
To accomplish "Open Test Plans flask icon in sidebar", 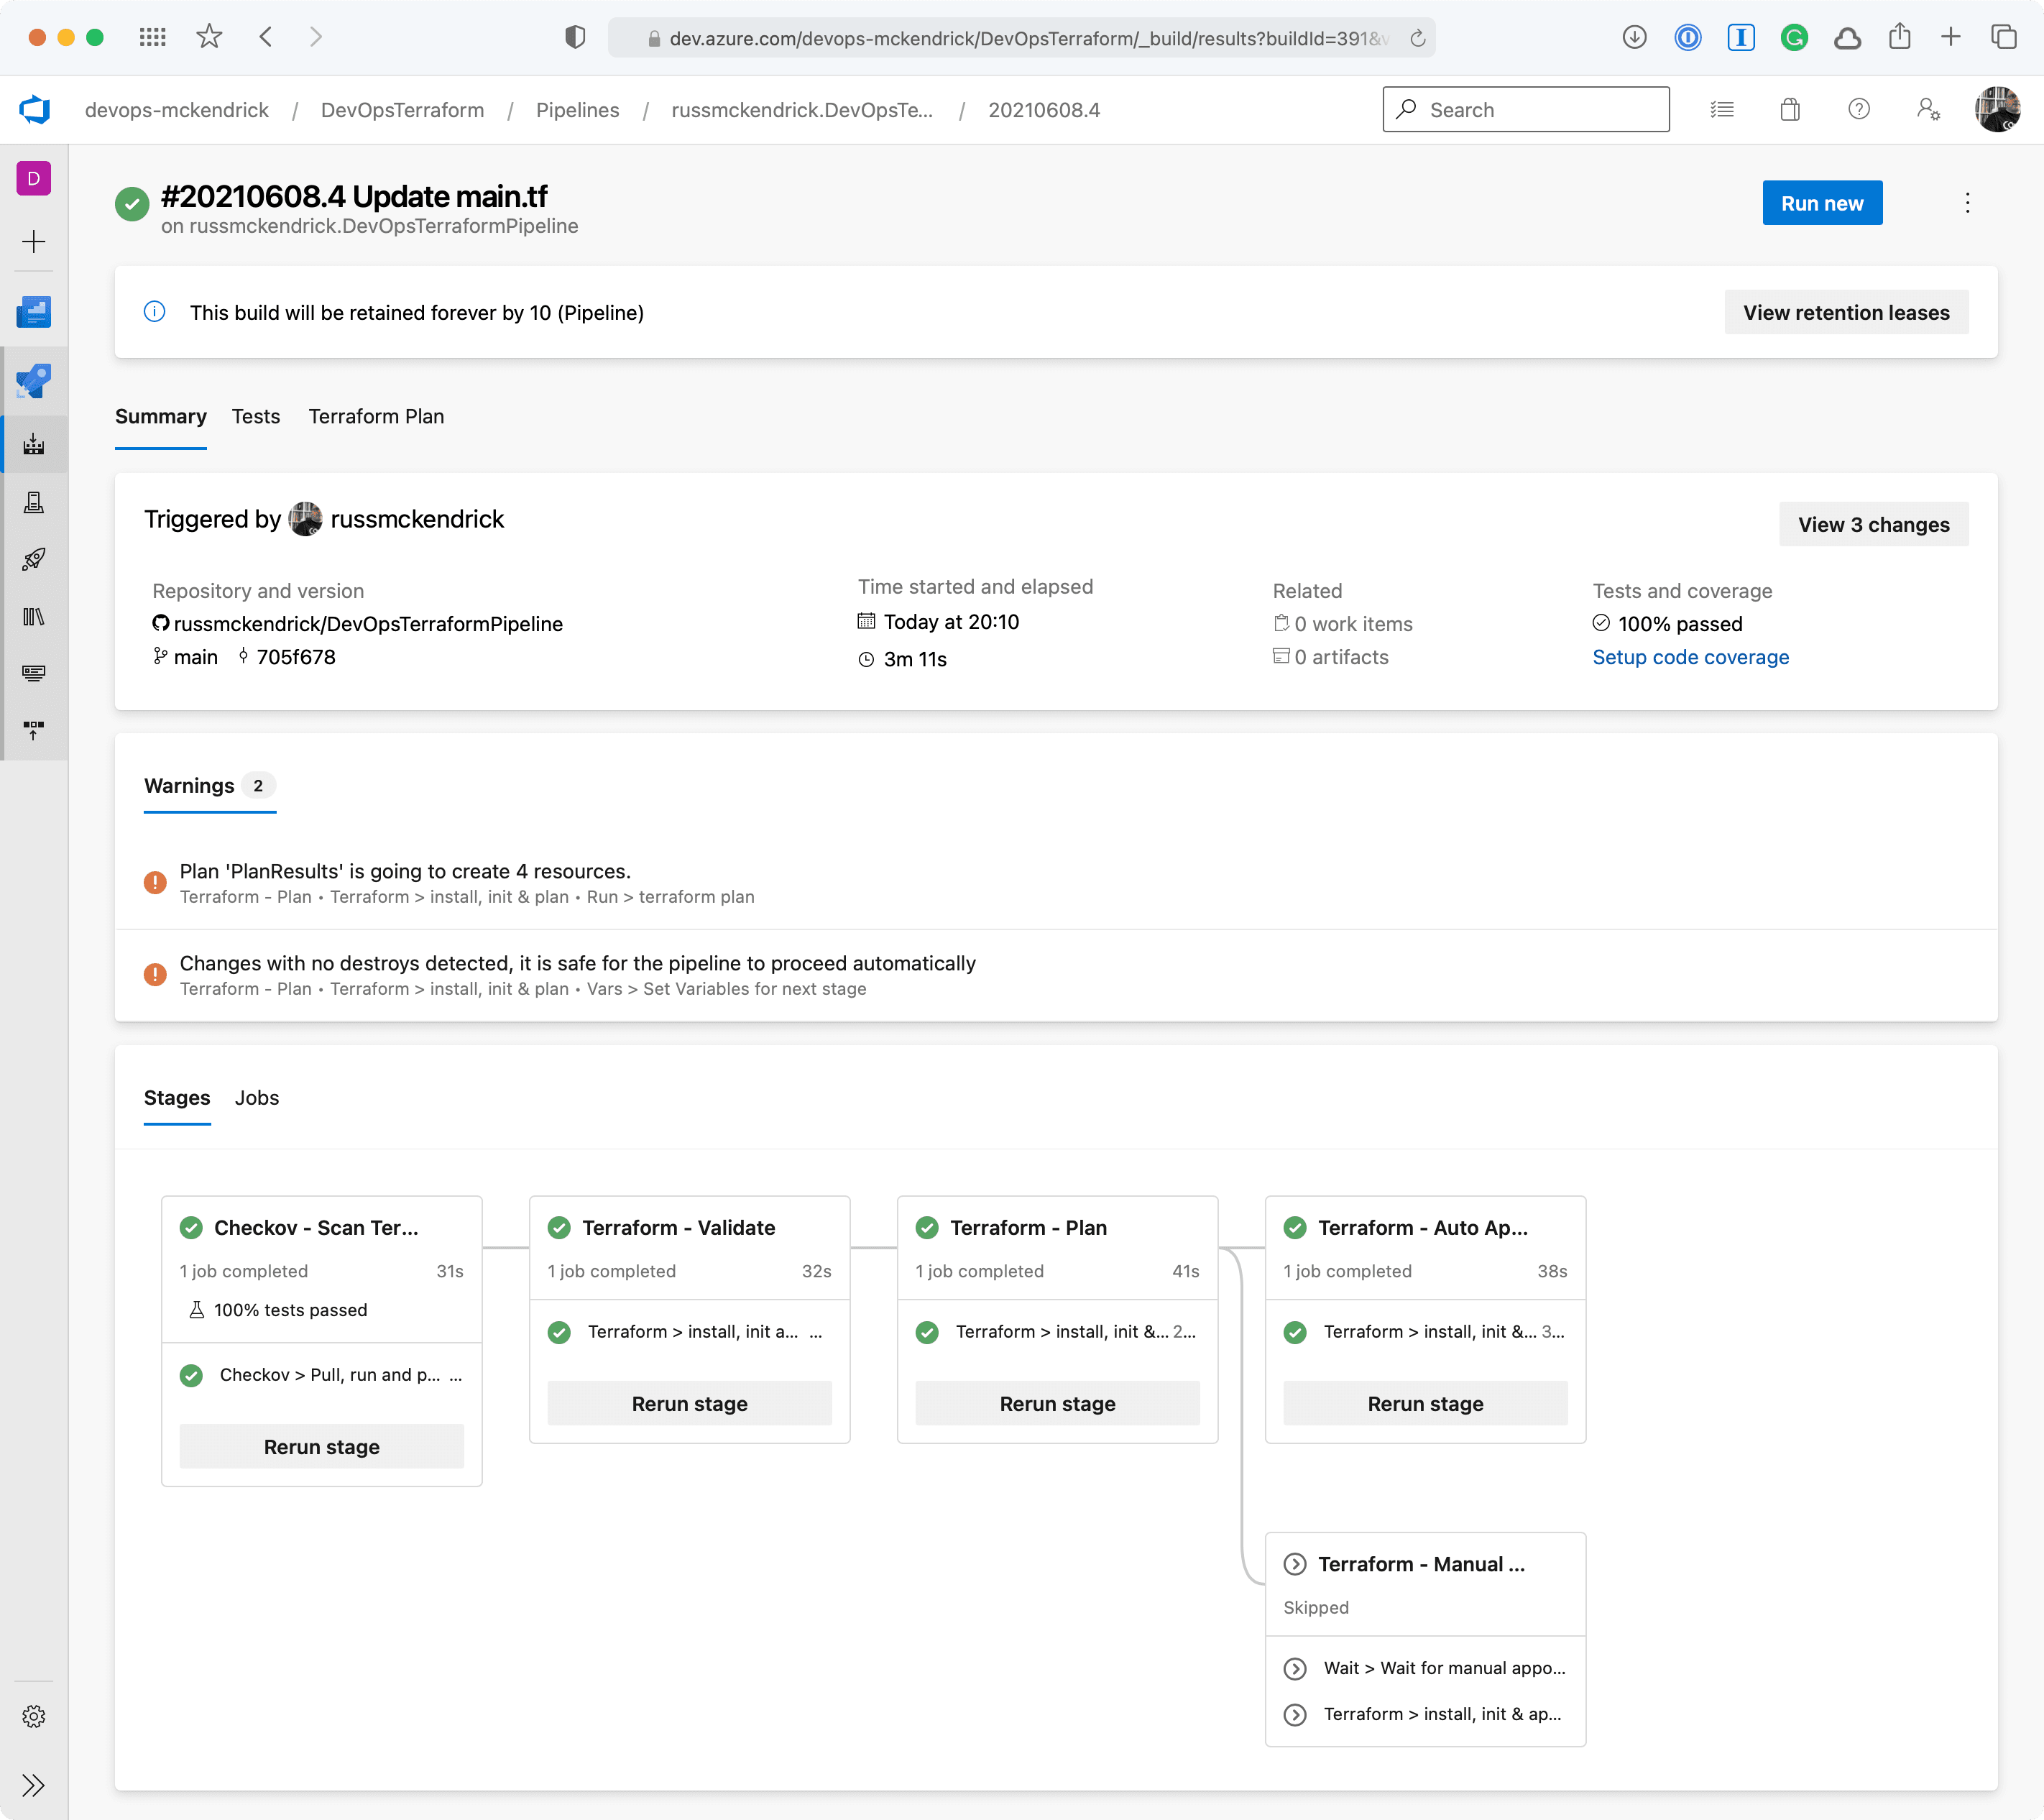I will pos(33,502).
